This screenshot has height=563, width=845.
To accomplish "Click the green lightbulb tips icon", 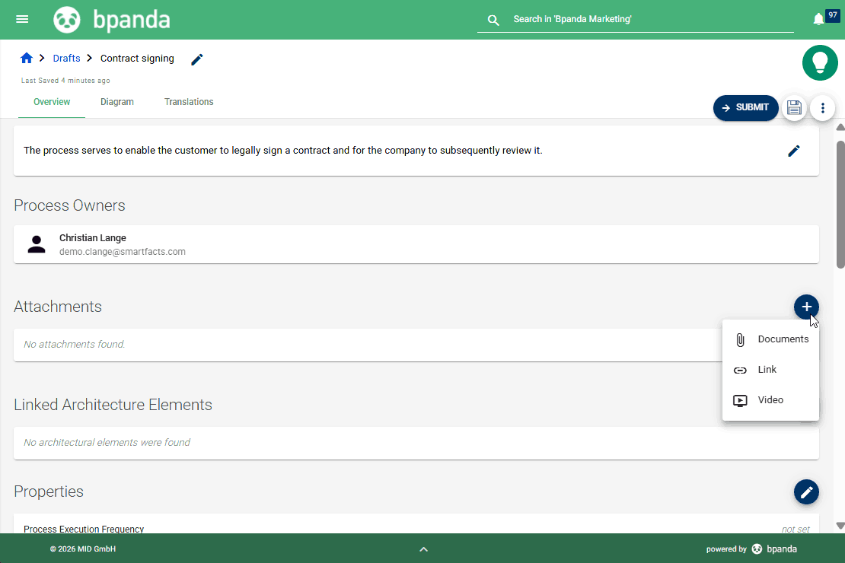I will pyautogui.click(x=820, y=62).
